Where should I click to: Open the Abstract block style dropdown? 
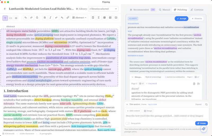tap(79, 17)
